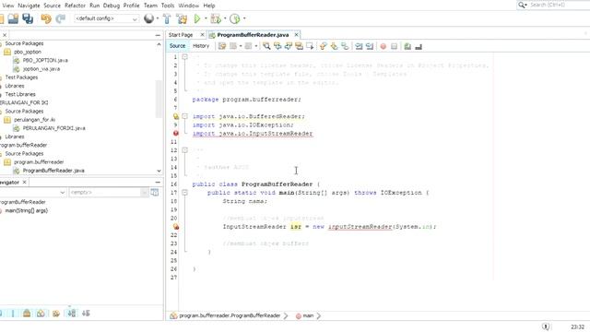Screen dimensions: 590x332
Task: Open Run Project dropdown arrow
Action: [206, 18]
